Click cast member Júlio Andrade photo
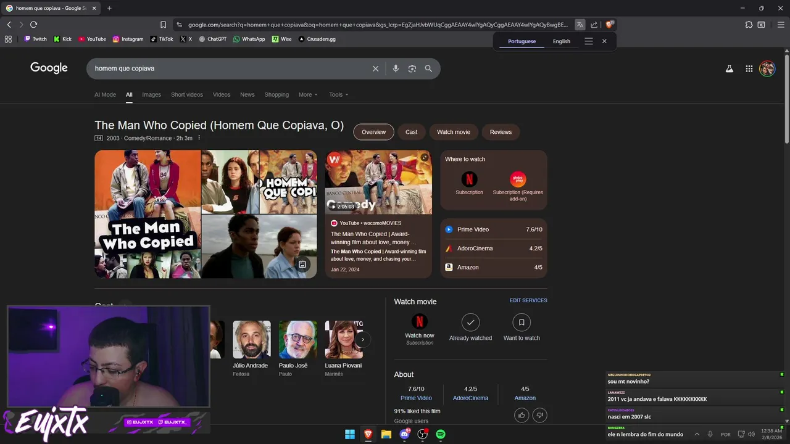Screen dimensions: 790x444 point(251,340)
